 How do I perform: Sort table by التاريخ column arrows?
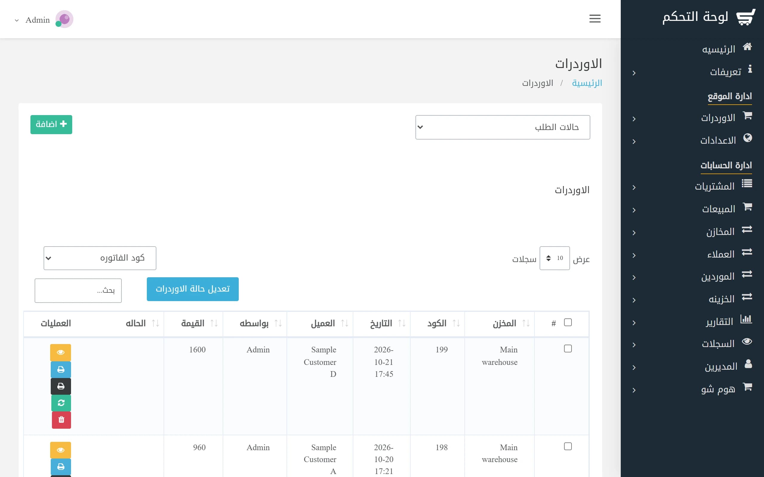[402, 323]
